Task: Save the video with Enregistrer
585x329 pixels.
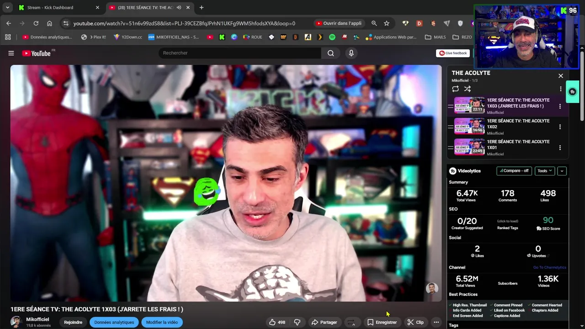Action: [x=382, y=322]
